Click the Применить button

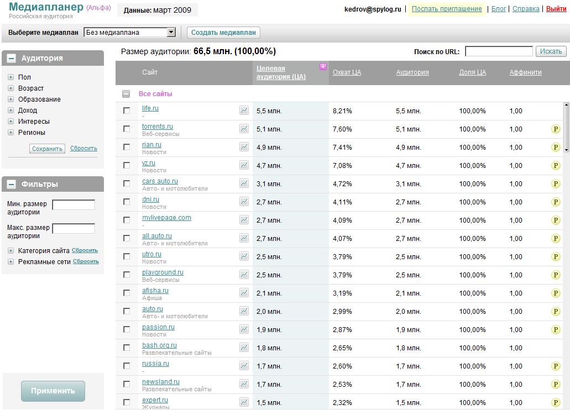(53, 391)
